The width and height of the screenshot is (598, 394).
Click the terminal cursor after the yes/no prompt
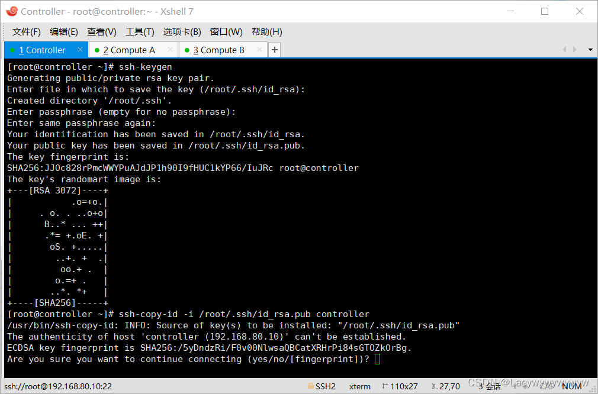click(377, 359)
